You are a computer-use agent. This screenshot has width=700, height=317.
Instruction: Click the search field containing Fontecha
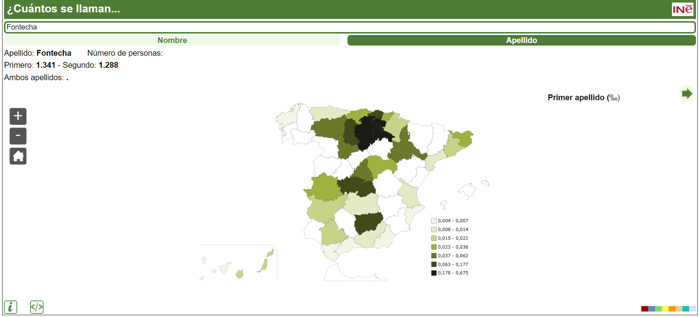point(349,27)
